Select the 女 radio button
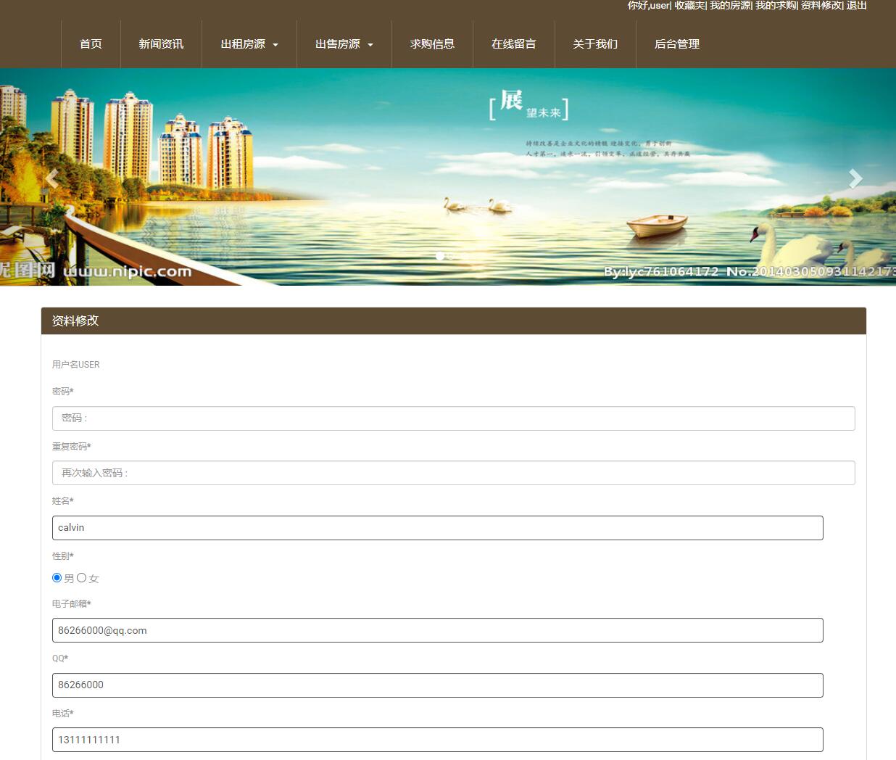The width and height of the screenshot is (896, 760). point(81,578)
